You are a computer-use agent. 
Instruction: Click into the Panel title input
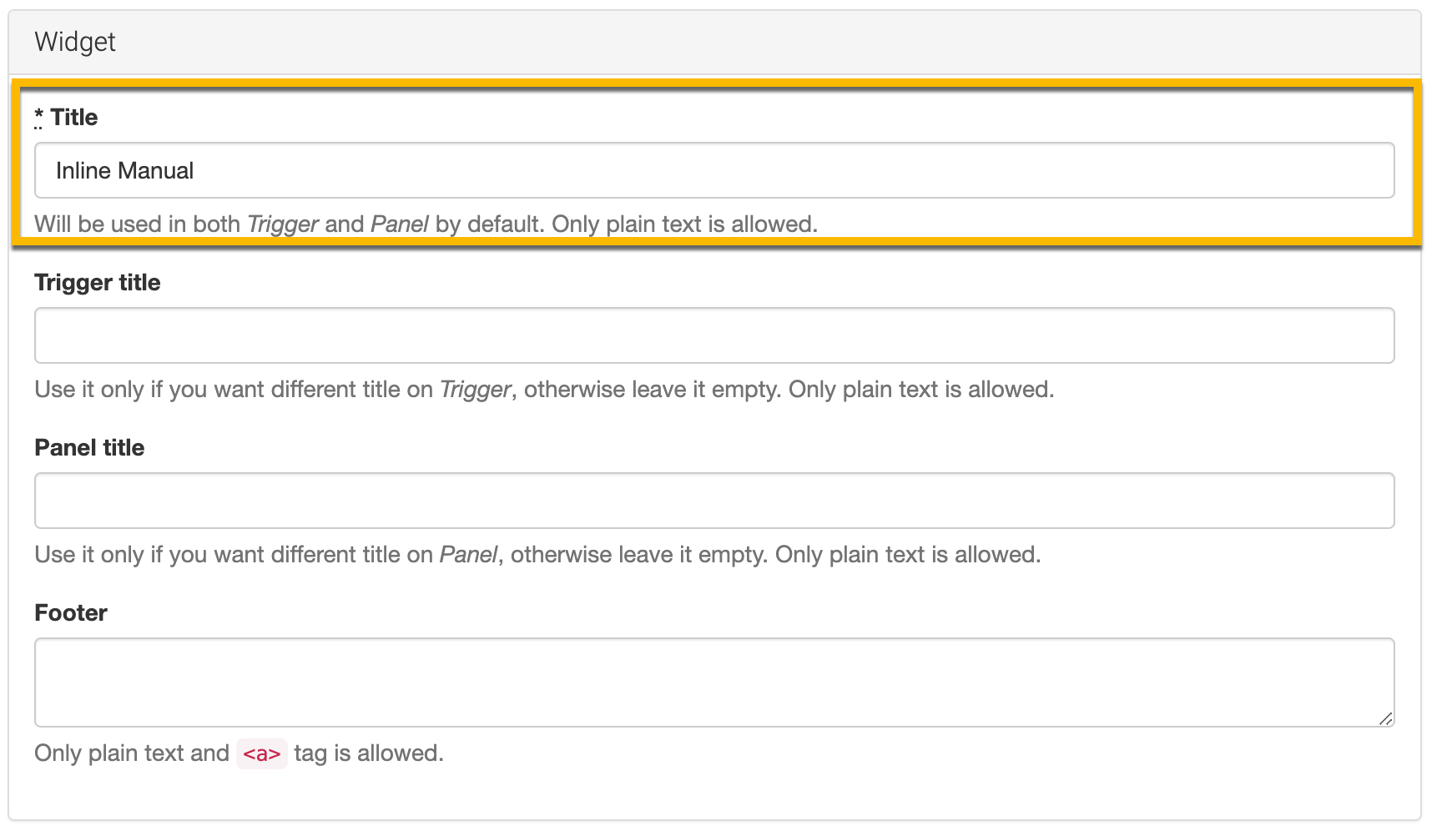(713, 501)
